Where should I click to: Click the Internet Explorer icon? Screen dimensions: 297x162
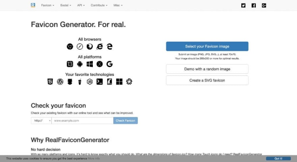(100, 46)
